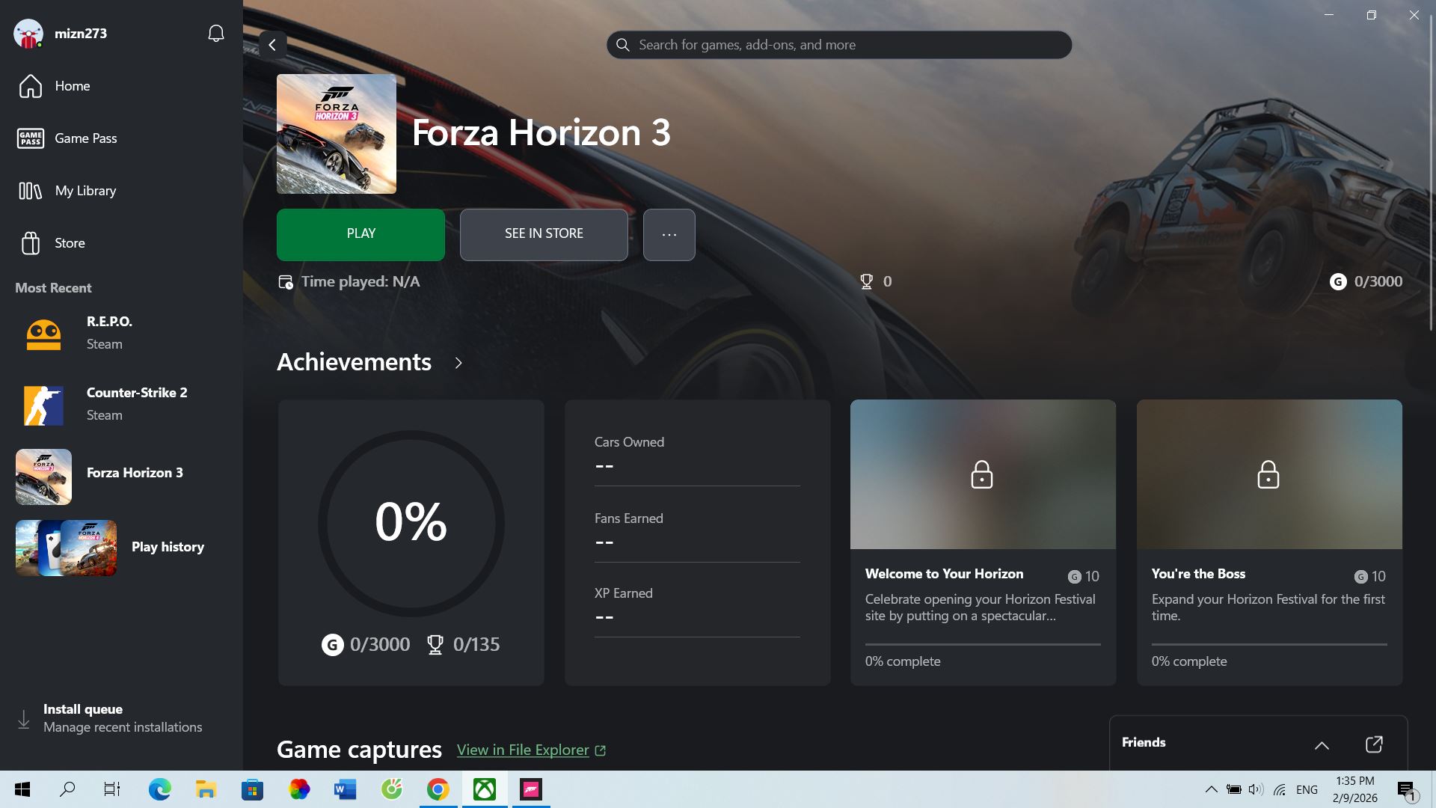Click the Forza Horizon 3 box art thumbnail
The image size is (1436, 808).
point(336,133)
